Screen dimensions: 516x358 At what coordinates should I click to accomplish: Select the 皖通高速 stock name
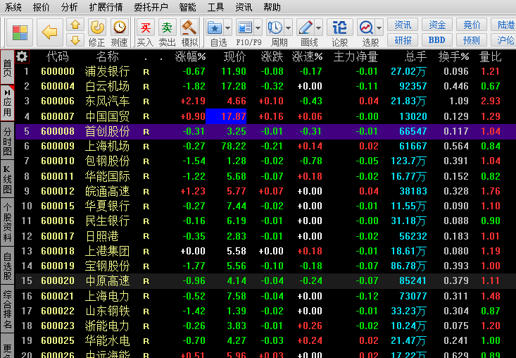(107, 191)
